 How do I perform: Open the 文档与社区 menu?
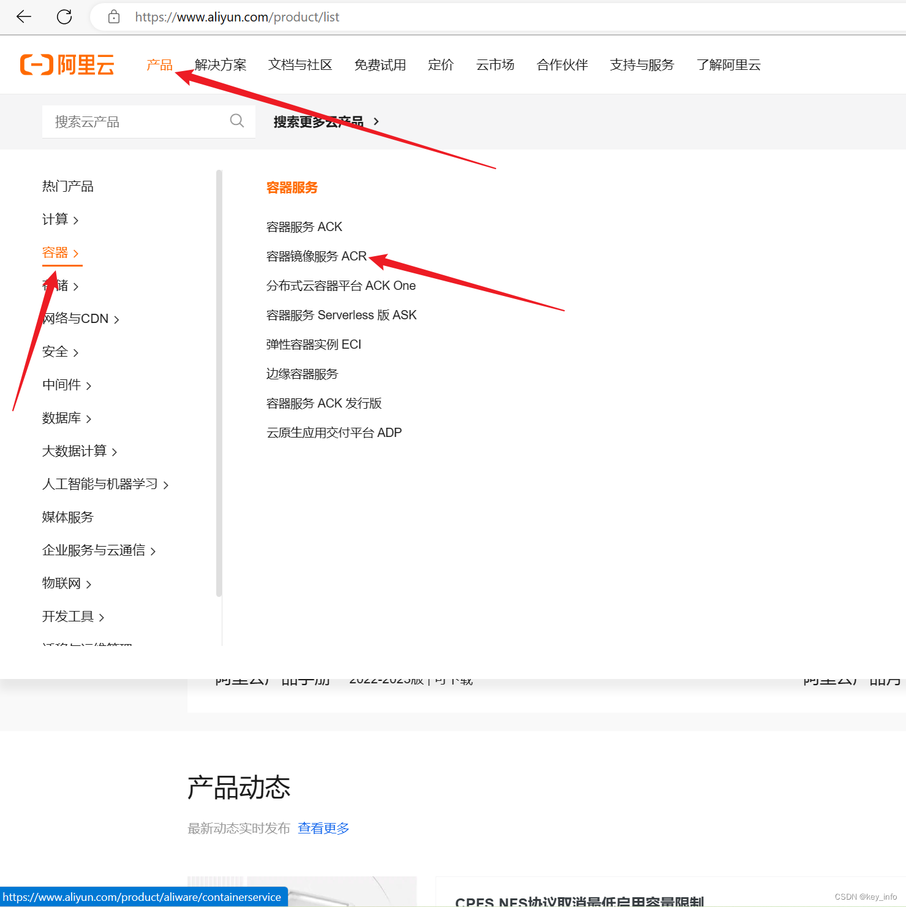coord(300,65)
